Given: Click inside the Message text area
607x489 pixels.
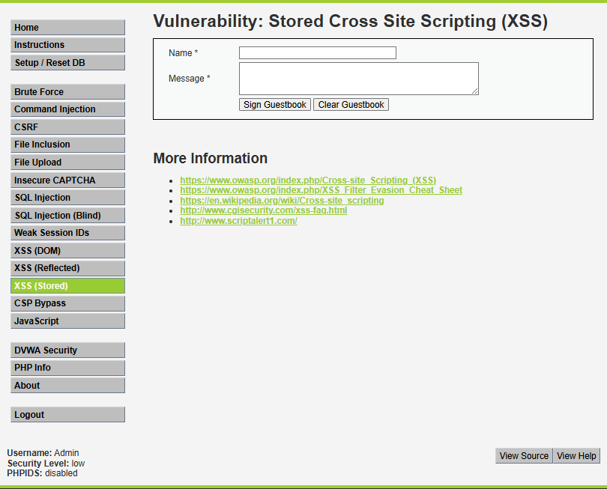Looking at the screenshot, I should tap(358, 79).
